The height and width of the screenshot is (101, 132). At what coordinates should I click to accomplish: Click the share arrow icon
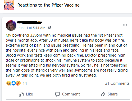coord(103,94)
